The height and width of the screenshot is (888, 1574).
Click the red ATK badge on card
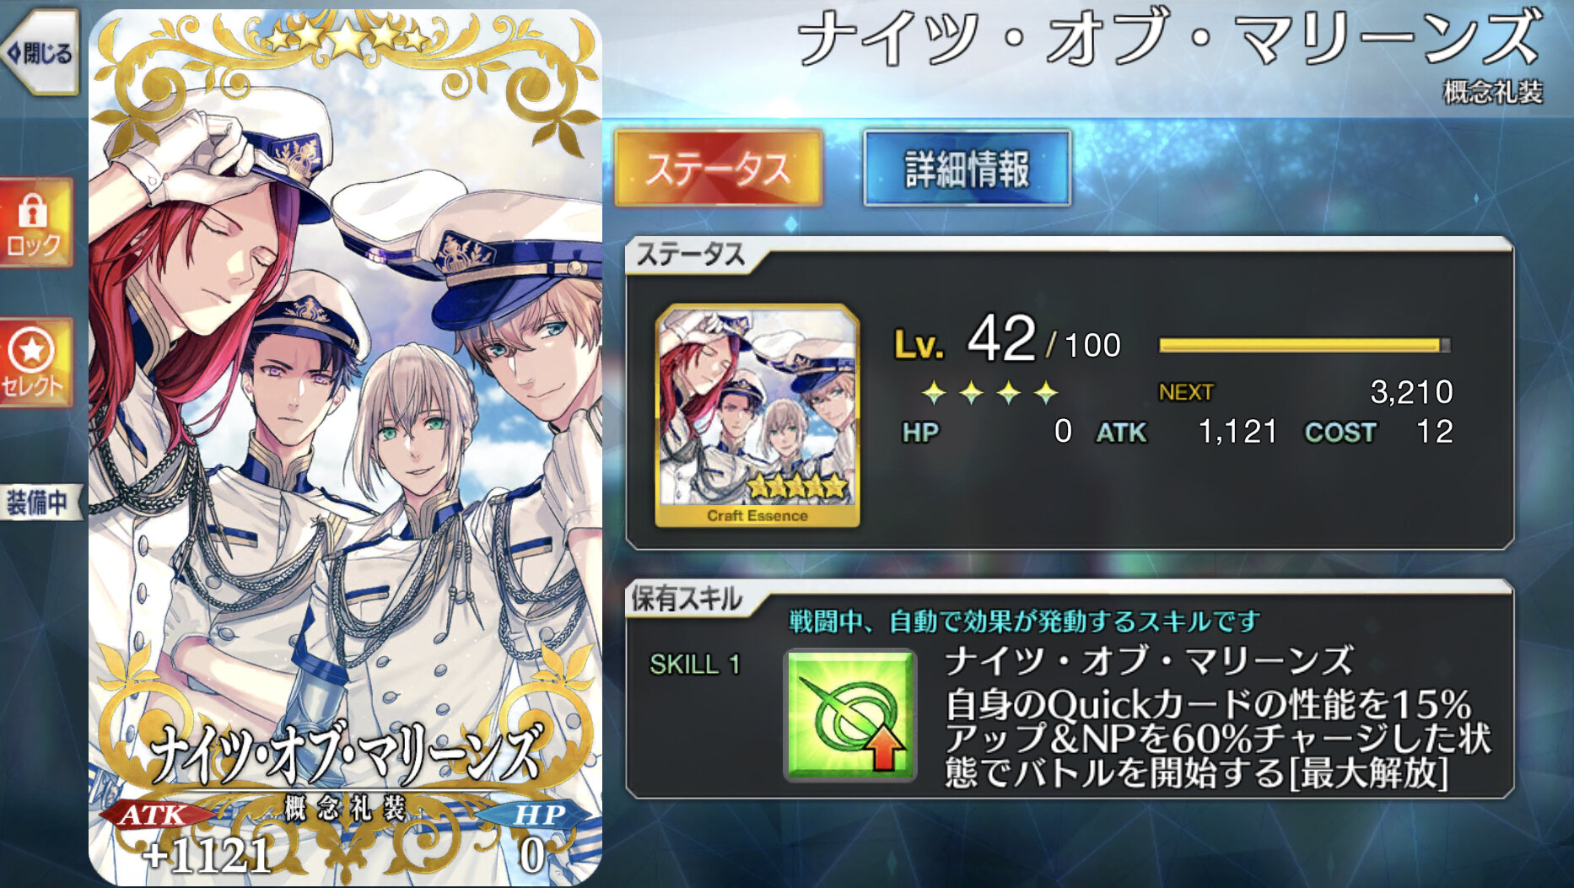(154, 815)
